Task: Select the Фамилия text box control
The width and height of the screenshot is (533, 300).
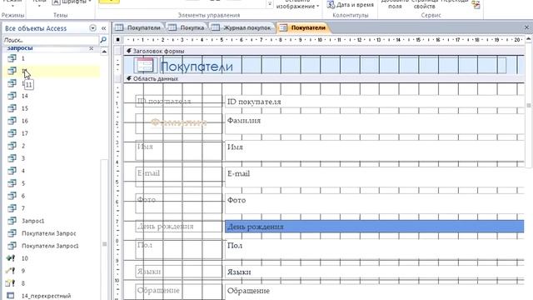Action: [x=374, y=124]
